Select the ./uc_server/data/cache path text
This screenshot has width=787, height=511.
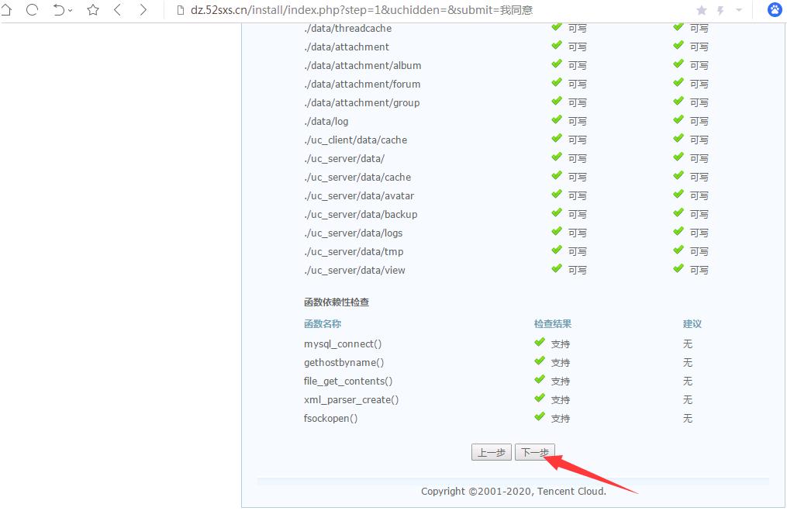click(x=357, y=178)
